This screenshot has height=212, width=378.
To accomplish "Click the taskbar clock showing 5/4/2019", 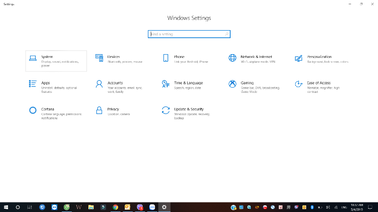I will [x=357, y=207].
